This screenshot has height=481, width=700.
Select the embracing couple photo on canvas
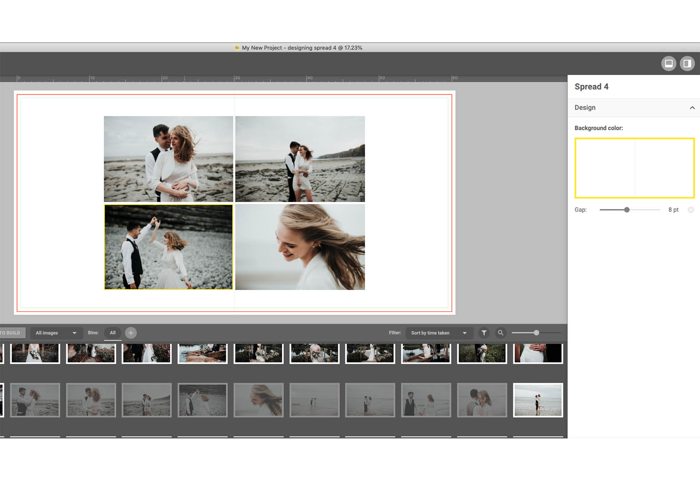(168, 159)
